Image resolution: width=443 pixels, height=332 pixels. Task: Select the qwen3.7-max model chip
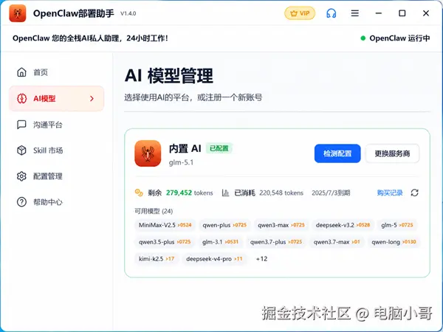[x=337, y=242]
